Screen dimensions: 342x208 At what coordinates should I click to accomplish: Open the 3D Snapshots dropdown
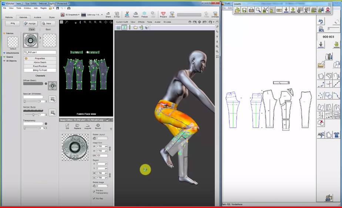coord(70,15)
